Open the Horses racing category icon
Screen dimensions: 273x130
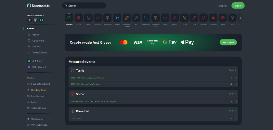pyautogui.click(x=117, y=18)
